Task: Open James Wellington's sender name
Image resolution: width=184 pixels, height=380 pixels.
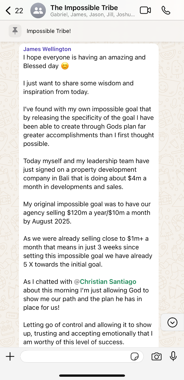Action: pyautogui.click(x=47, y=49)
